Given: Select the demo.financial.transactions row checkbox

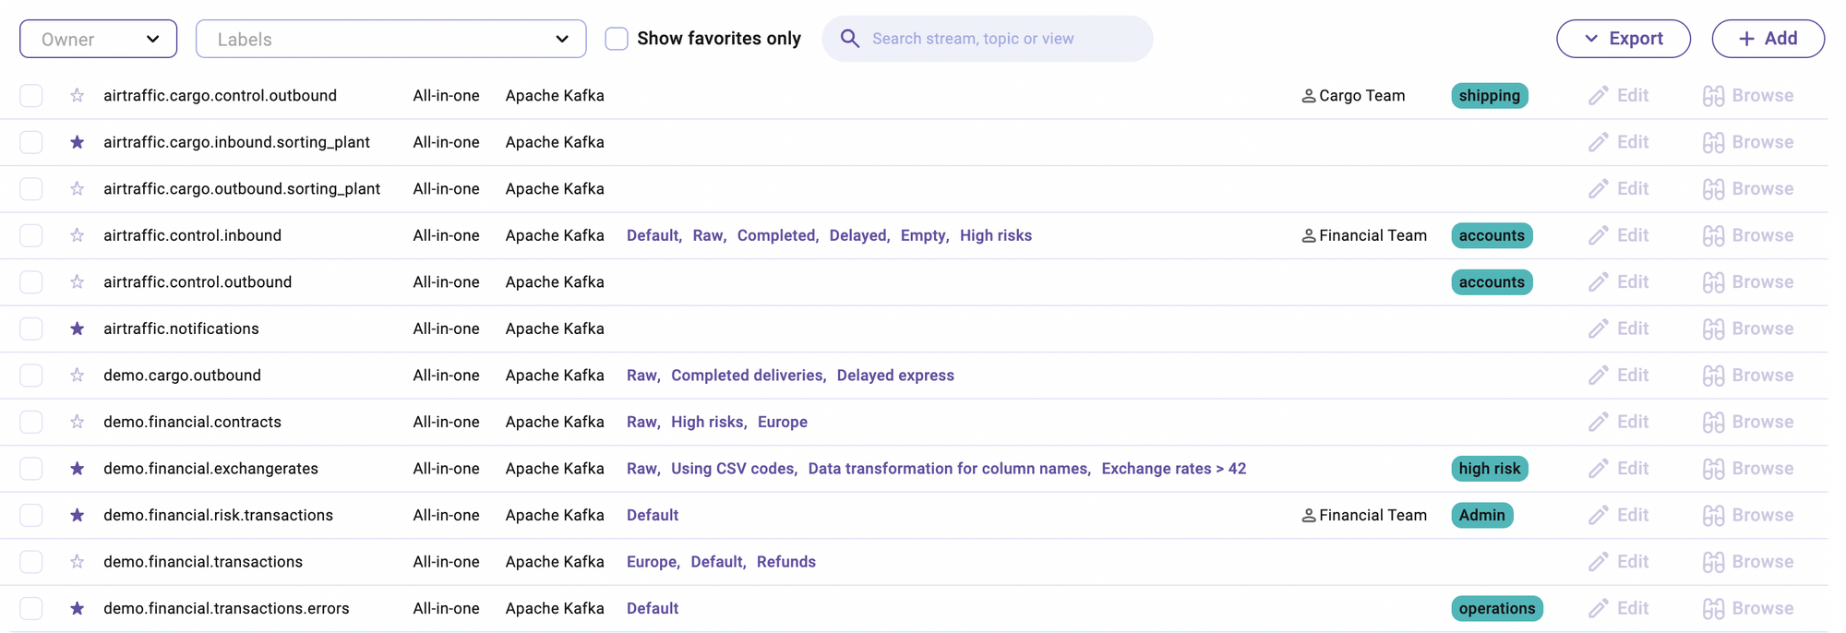Looking at the screenshot, I should (31, 562).
